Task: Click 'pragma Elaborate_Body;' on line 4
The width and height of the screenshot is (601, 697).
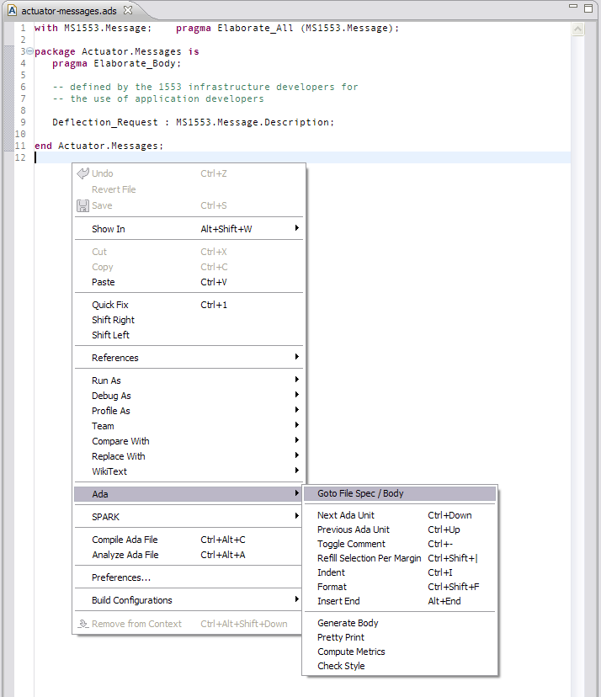Action: tap(116, 64)
